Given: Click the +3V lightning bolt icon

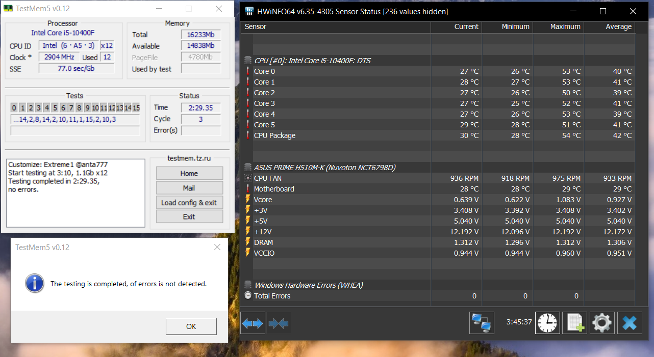Looking at the screenshot, I should tap(248, 210).
